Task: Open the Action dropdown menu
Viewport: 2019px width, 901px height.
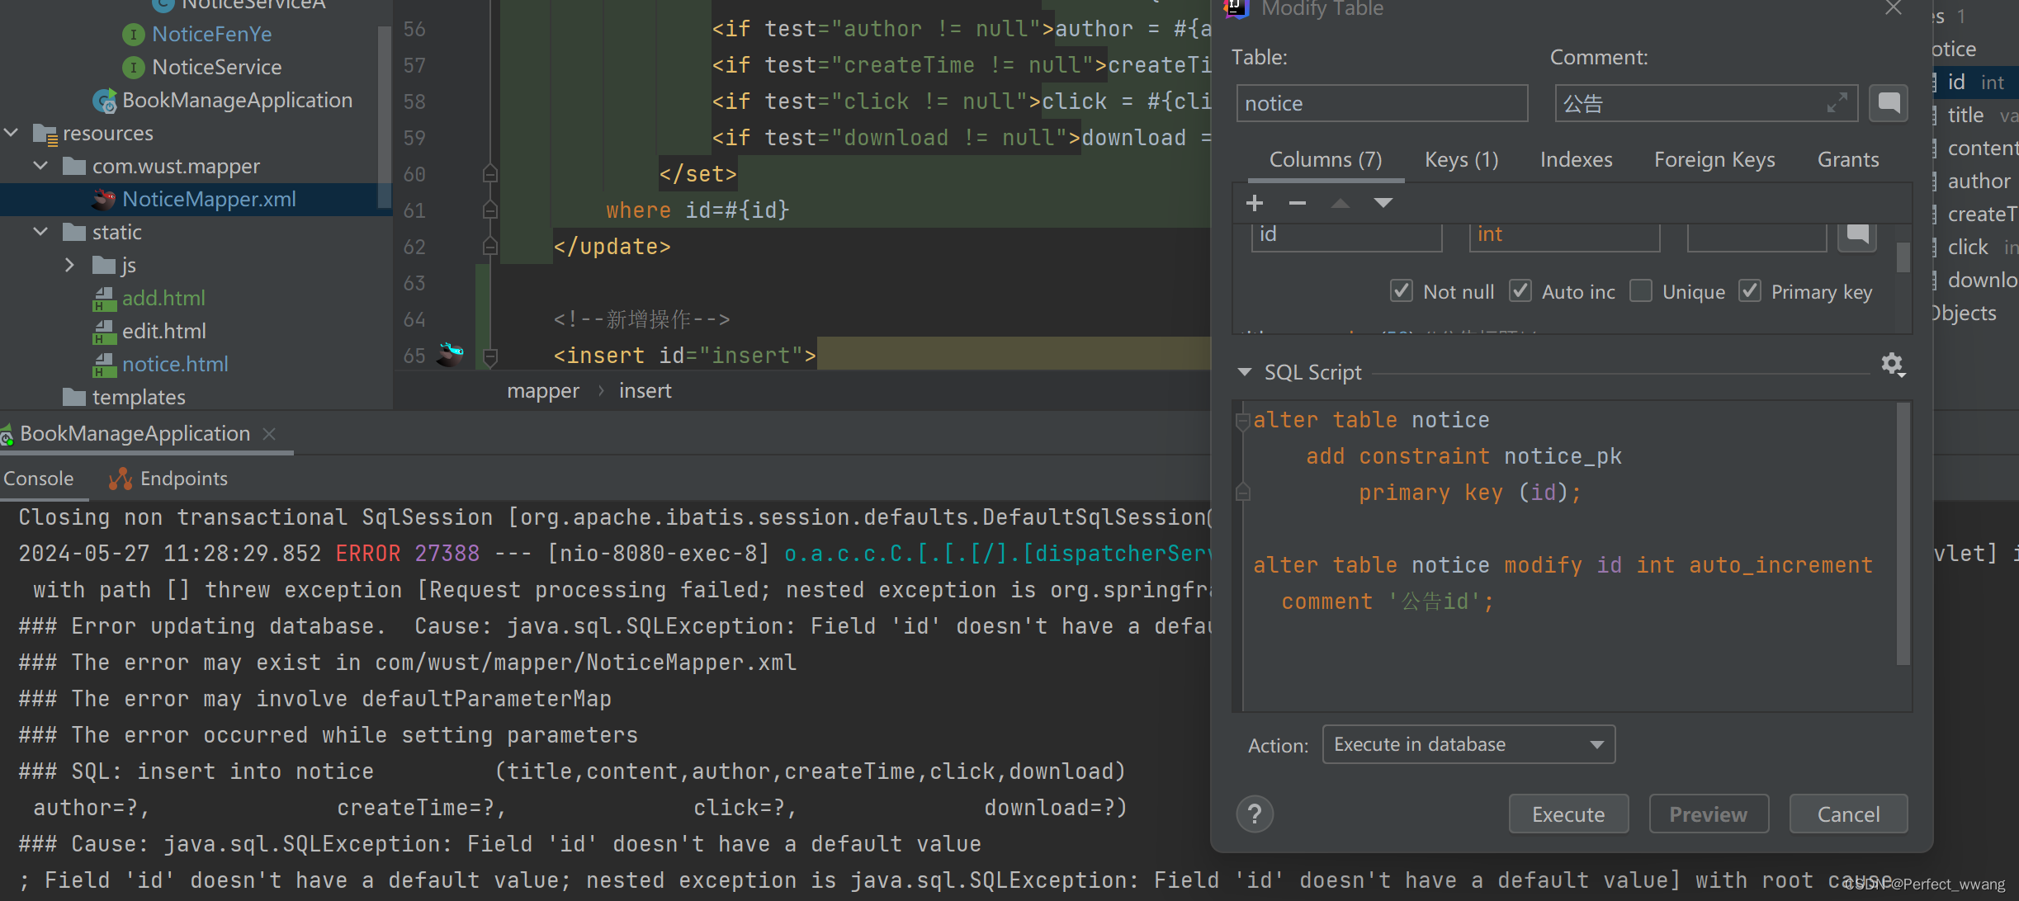Action: pyautogui.click(x=1468, y=744)
